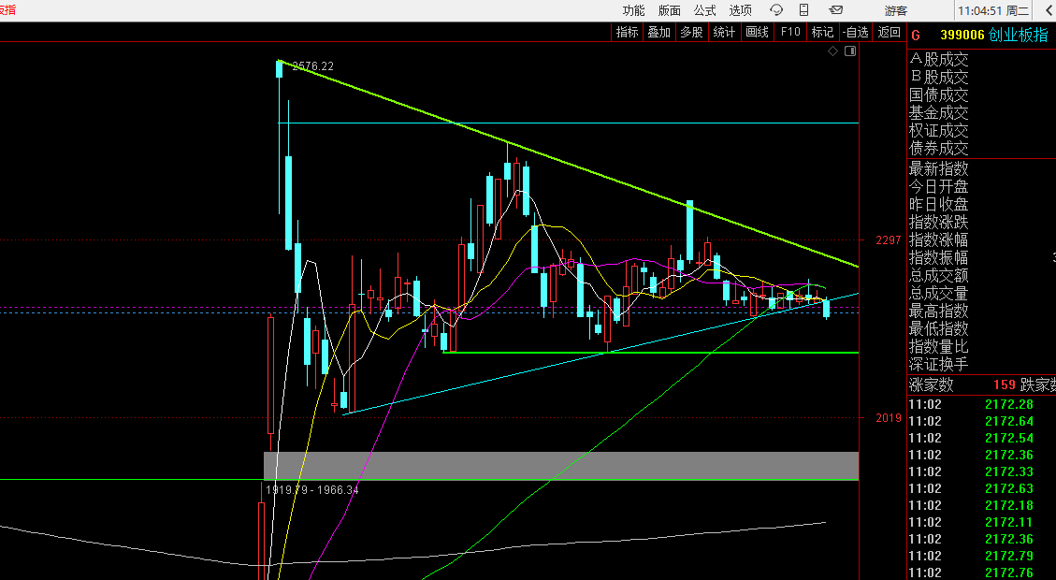Click the diamond icon above chart
Image resolution: width=1056 pixels, height=580 pixels.
coord(833,51)
